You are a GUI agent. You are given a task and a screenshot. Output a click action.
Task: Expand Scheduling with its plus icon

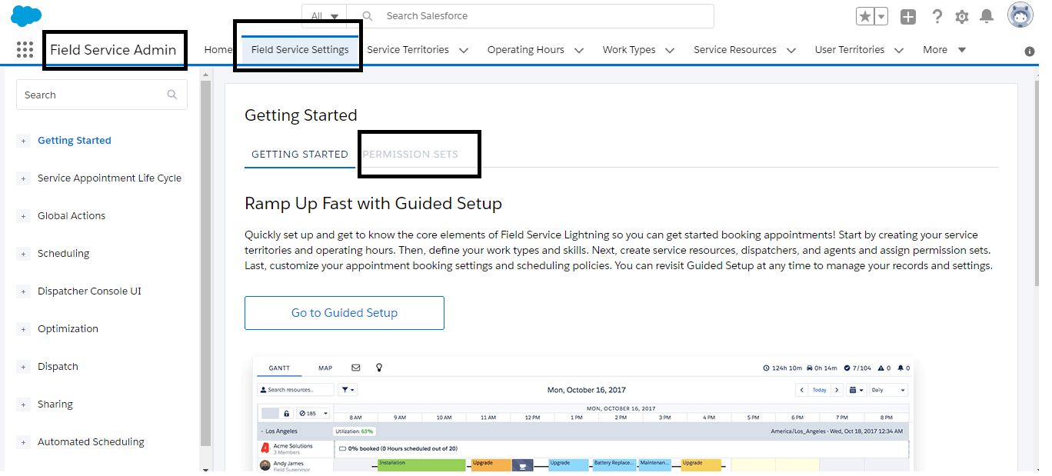24,254
